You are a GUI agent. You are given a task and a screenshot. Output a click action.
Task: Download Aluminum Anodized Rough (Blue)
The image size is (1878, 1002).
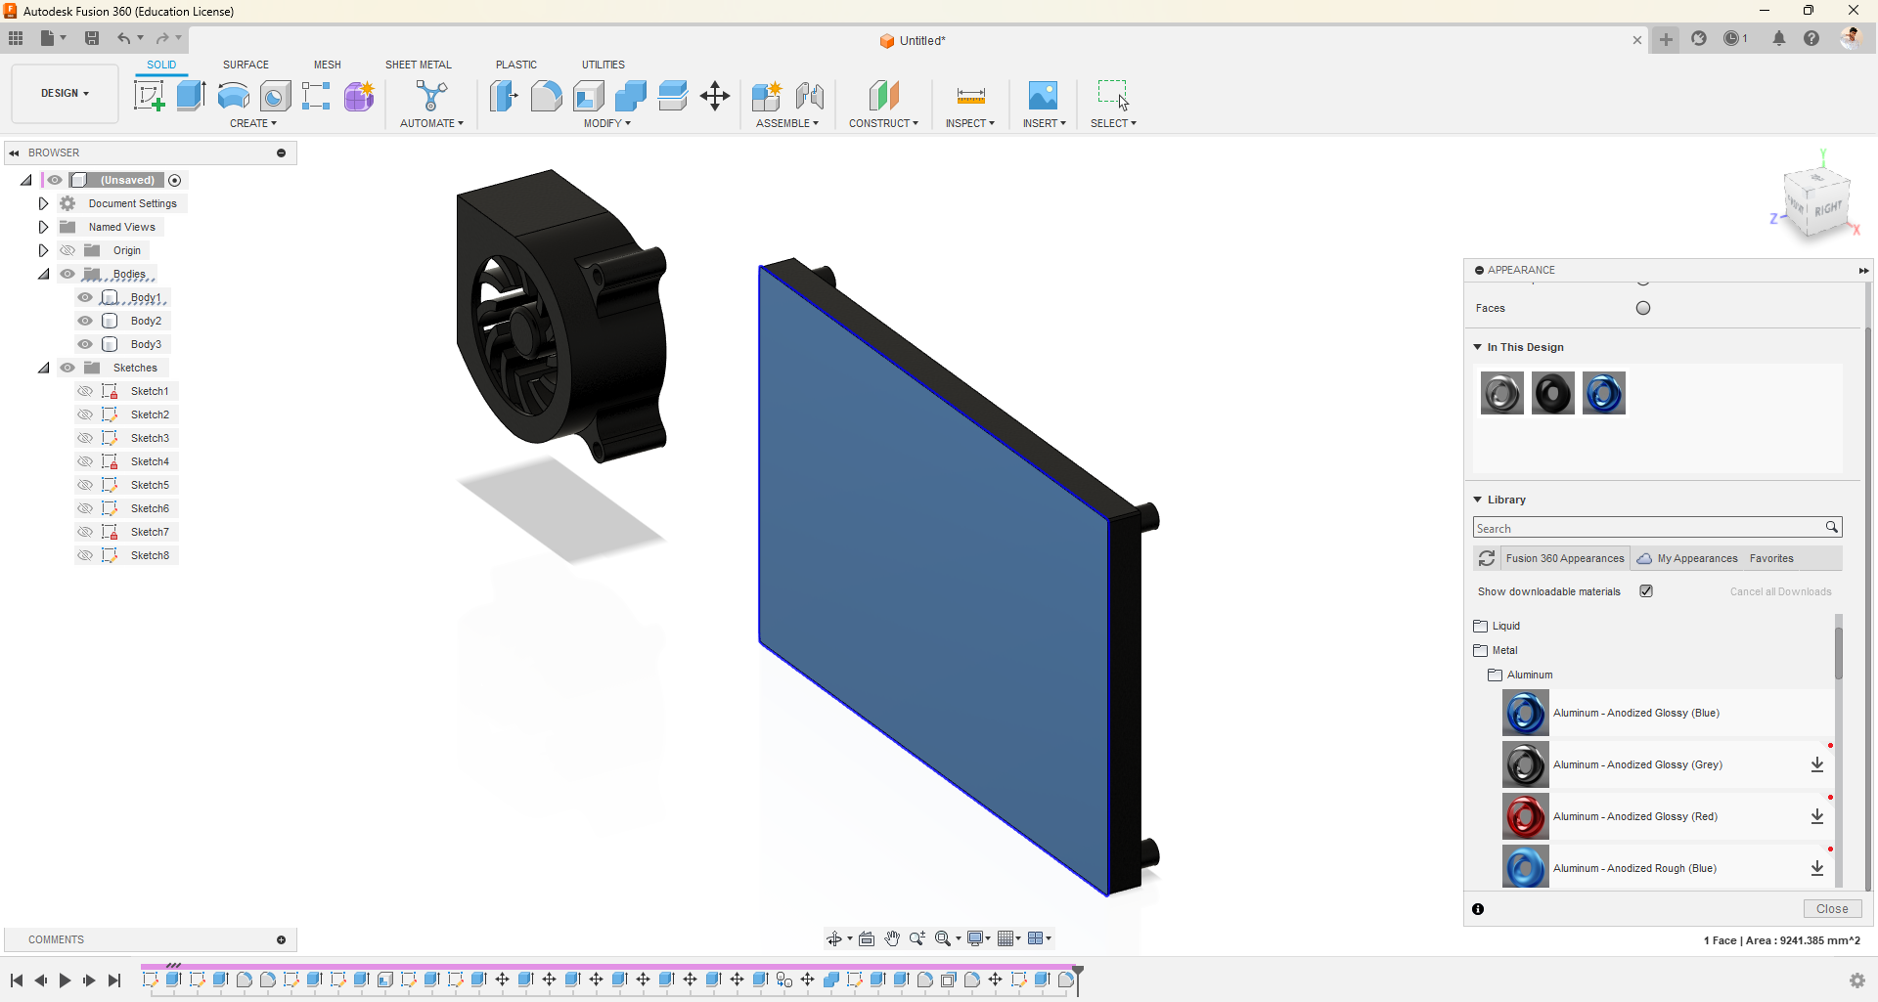pos(1817,868)
